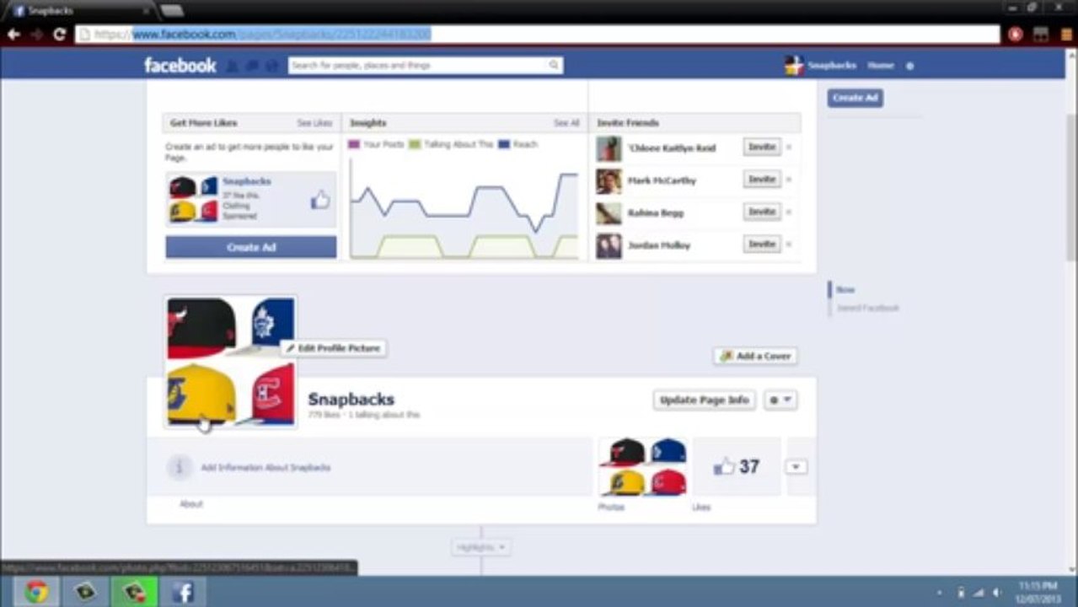Click the thumbs-up icon in the ad preview
This screenshot has width=1078, height=607.
pos(320,200)
